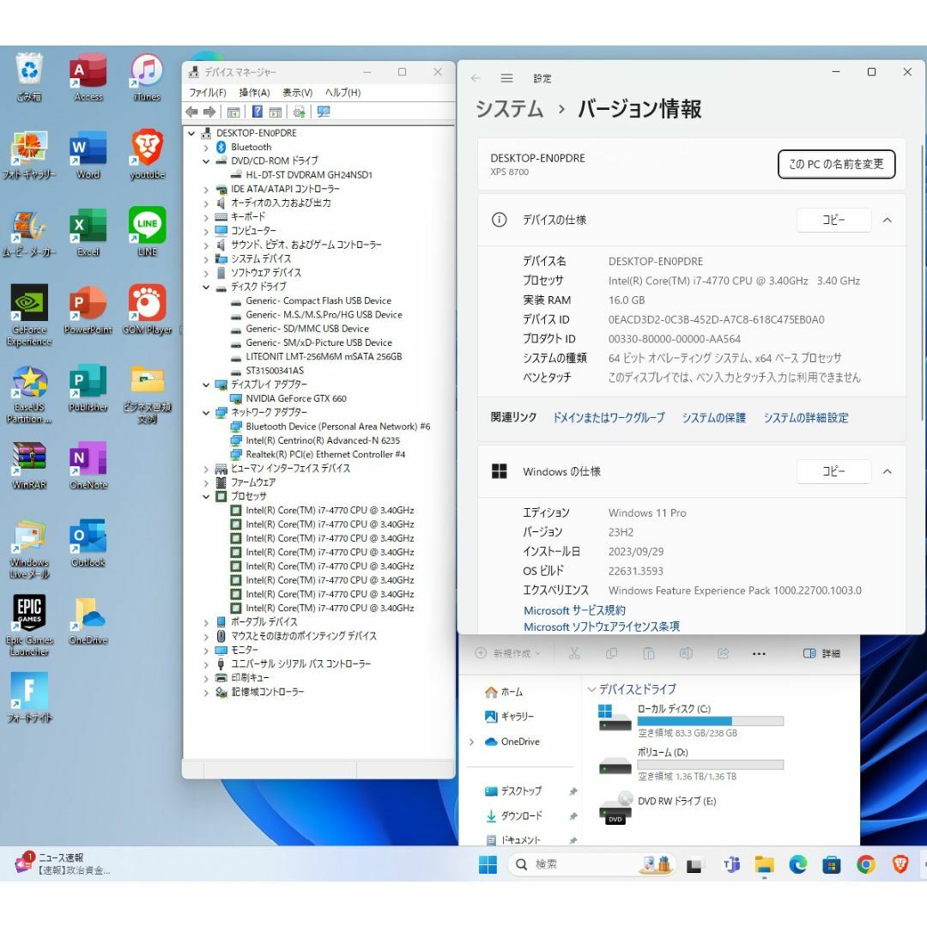Click the scan hardware changes monitor icon

pos(324,112)
